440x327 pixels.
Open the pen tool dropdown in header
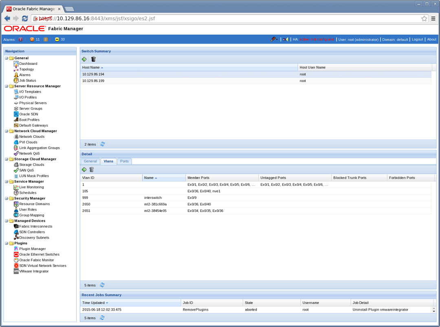[x=274, y=39]
